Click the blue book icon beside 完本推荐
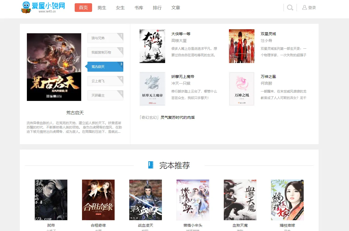 click(x=151, y=165)
